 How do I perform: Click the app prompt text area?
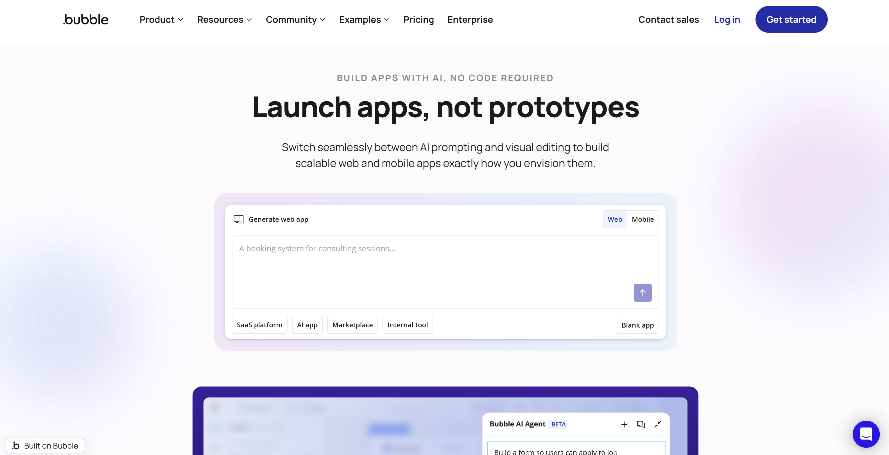click(x=445, y=272)
